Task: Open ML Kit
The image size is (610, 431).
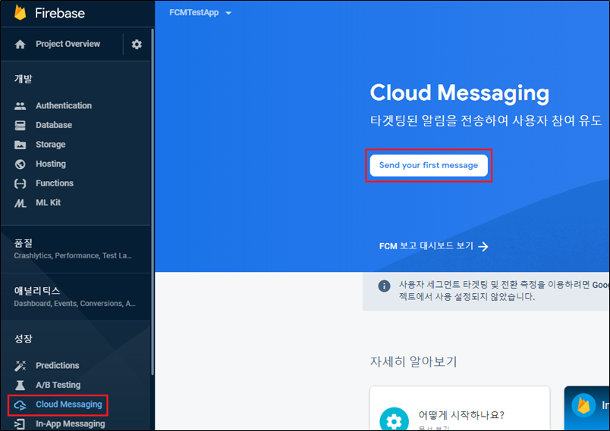Action: 49,203
